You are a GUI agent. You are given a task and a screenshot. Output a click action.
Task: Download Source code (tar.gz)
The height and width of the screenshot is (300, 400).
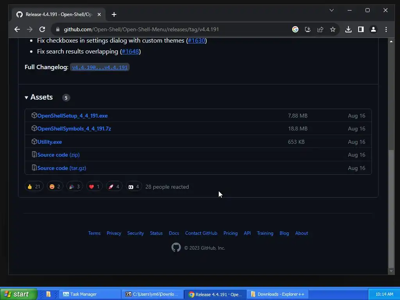pos(62,168)
